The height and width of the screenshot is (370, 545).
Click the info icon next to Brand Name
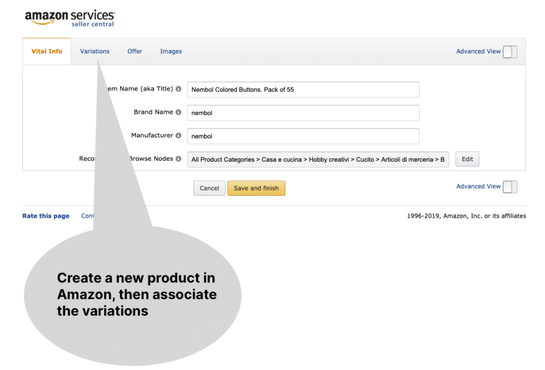(179, 112)
